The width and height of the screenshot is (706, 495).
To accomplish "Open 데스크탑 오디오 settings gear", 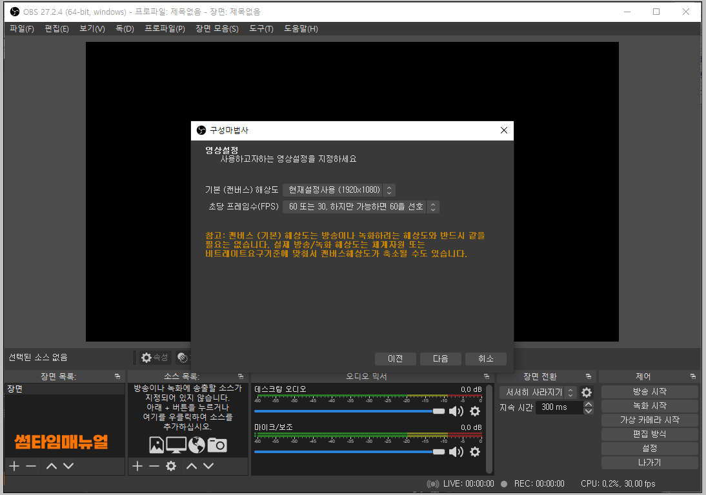I will 475,411.
